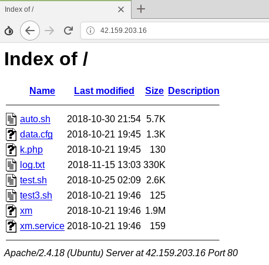Open the test3.sh script link
The image size is (269, 265).
[36, 196]
